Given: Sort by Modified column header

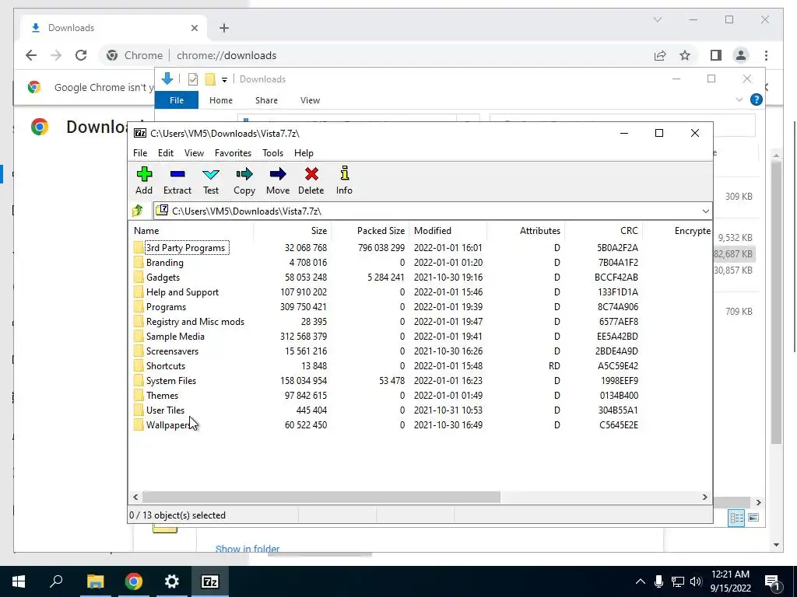Looking at the screenshot, I should click(x=449, y=230).
